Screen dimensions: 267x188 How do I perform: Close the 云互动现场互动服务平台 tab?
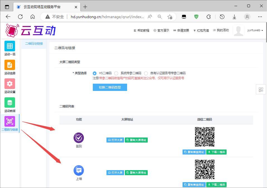tap(76, 7)
